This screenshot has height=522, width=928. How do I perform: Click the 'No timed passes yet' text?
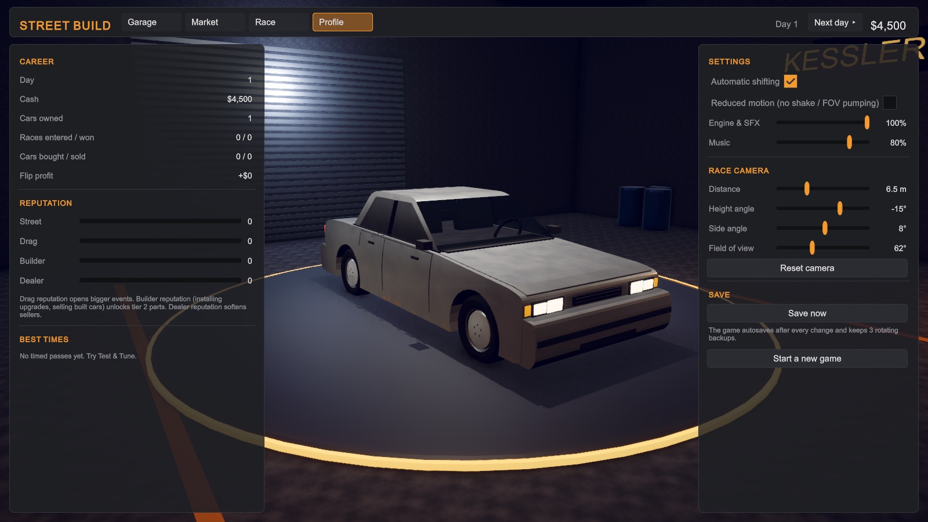click(78, 356)
